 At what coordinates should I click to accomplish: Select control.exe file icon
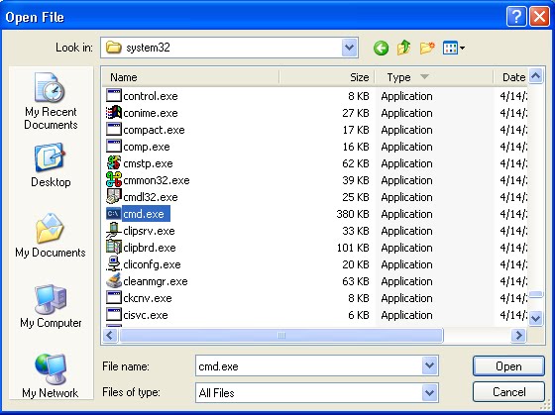point(114,96)
